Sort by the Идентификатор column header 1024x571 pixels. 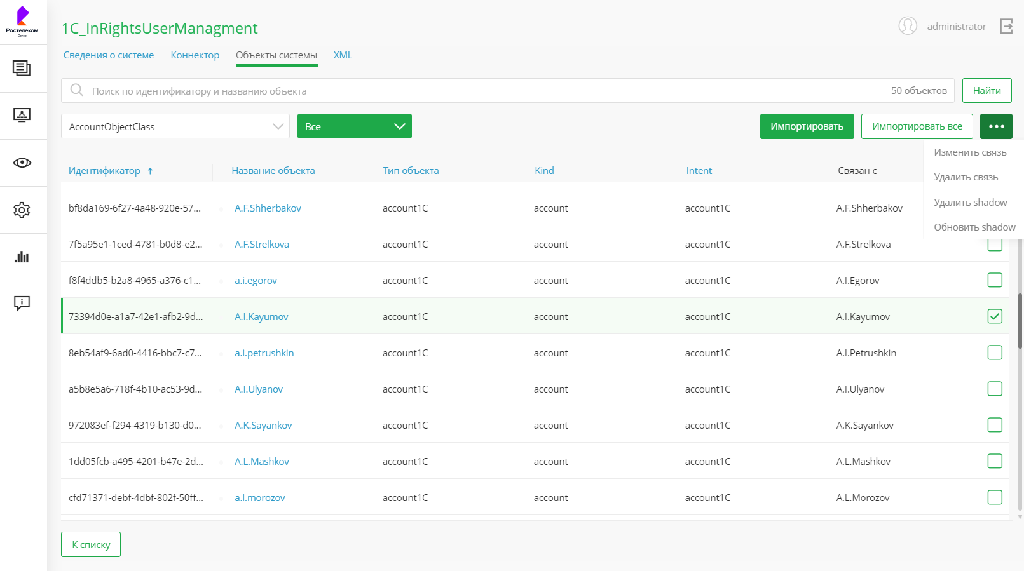104,171
